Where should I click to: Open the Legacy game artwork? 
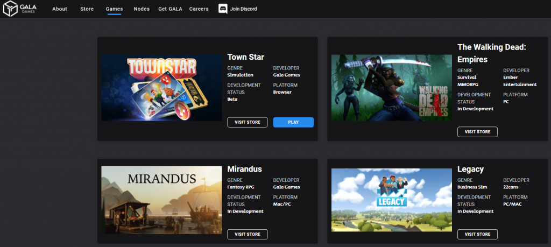pos(392,200)
